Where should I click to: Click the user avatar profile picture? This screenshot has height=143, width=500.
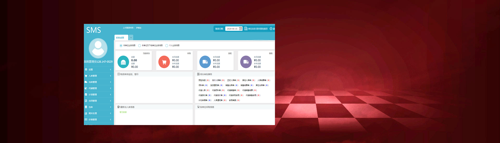click(x=98, y=48)
